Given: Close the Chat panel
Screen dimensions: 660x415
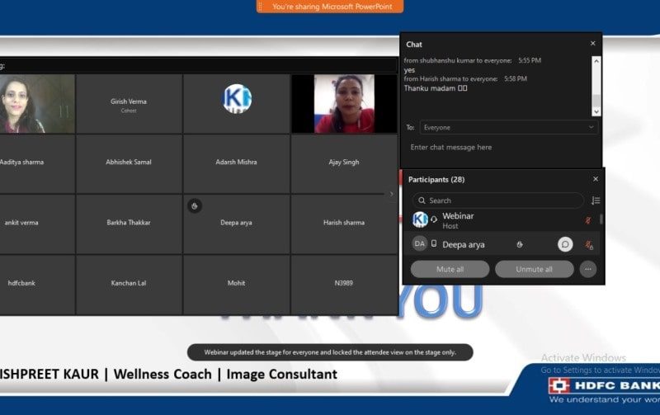Looking at the screenshot, I should [592, 44].
